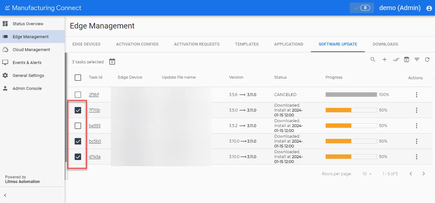Open the rows per page dropdown
This screenshot has height=203, width=435.
(x=367, y=174)
